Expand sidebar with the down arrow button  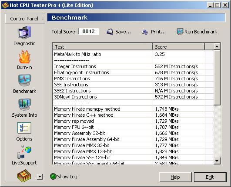pos(40,177)
